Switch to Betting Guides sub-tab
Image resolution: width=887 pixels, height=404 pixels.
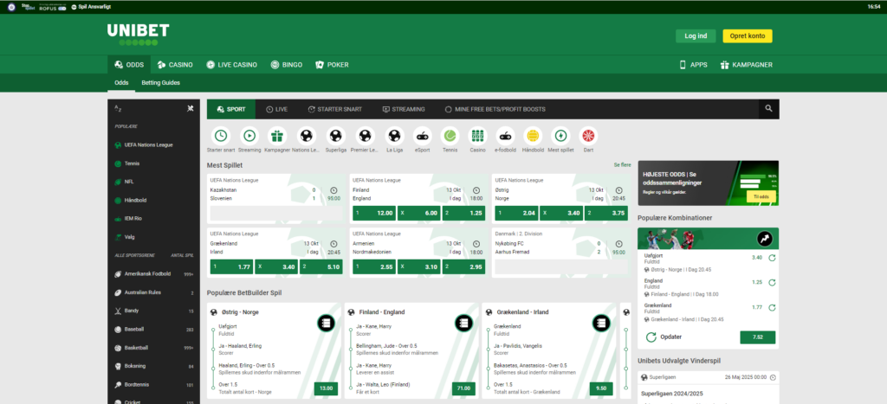[x=160, y=82]
